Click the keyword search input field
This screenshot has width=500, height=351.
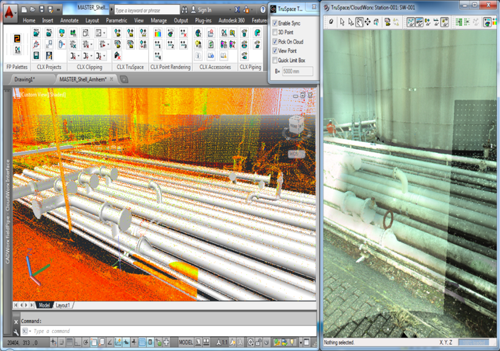pyautogui.click(x=146, y=10)
